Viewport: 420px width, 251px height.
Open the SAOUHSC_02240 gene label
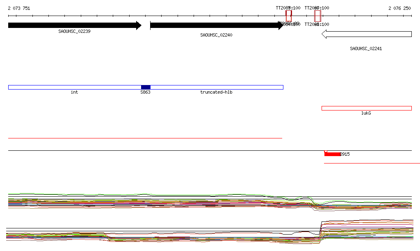216,35
